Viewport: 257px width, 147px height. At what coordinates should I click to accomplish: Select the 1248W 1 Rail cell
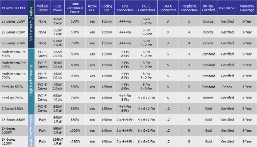click(x=58, y=141)
